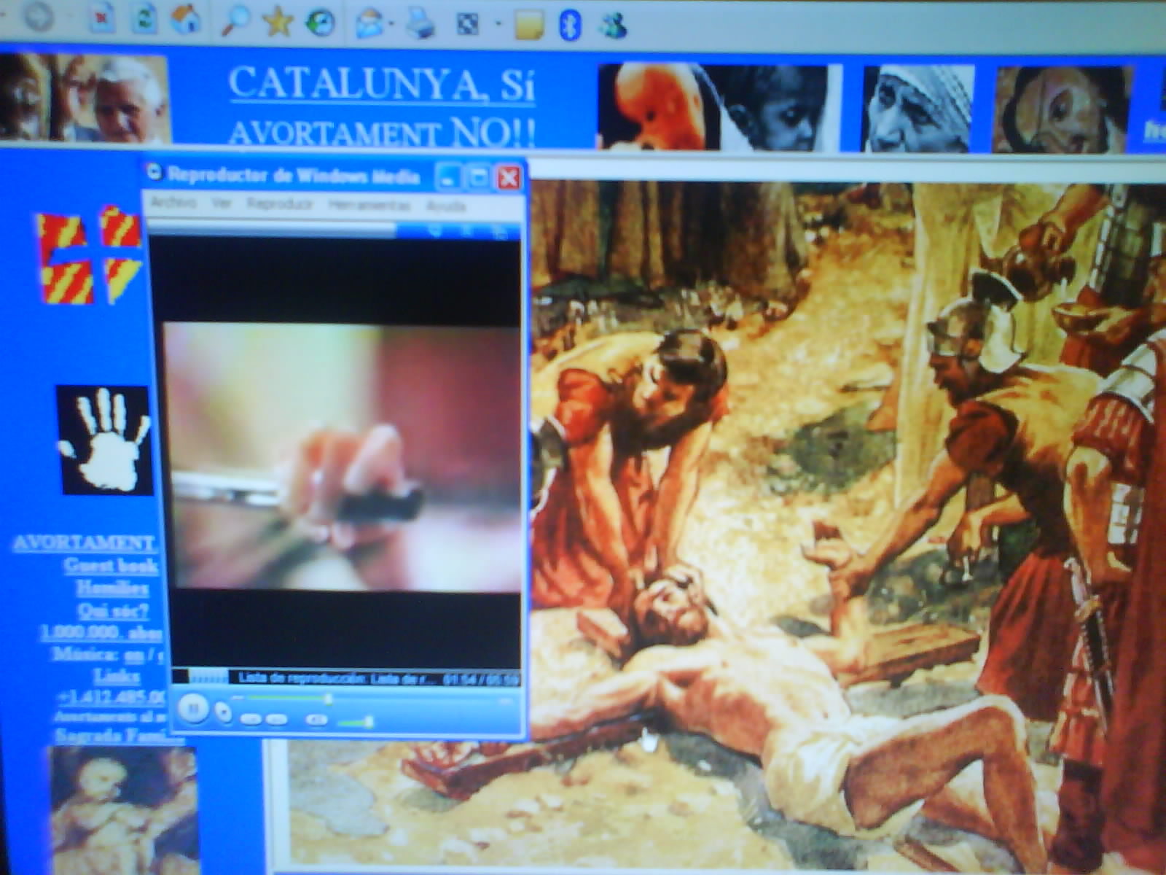Image resolution: width=1166 pixels, height=875 pixels.
Task: Click the +1.412.485 counter link
Action: tap(111, 697)
